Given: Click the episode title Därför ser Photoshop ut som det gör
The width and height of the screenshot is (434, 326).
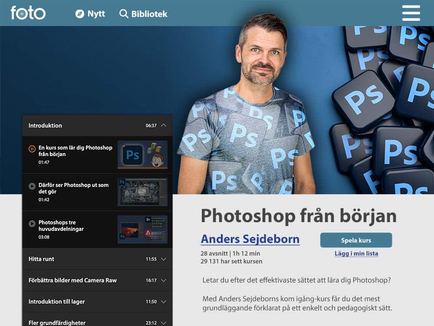Looking at the screenshot, I should (x=73, y=188).
